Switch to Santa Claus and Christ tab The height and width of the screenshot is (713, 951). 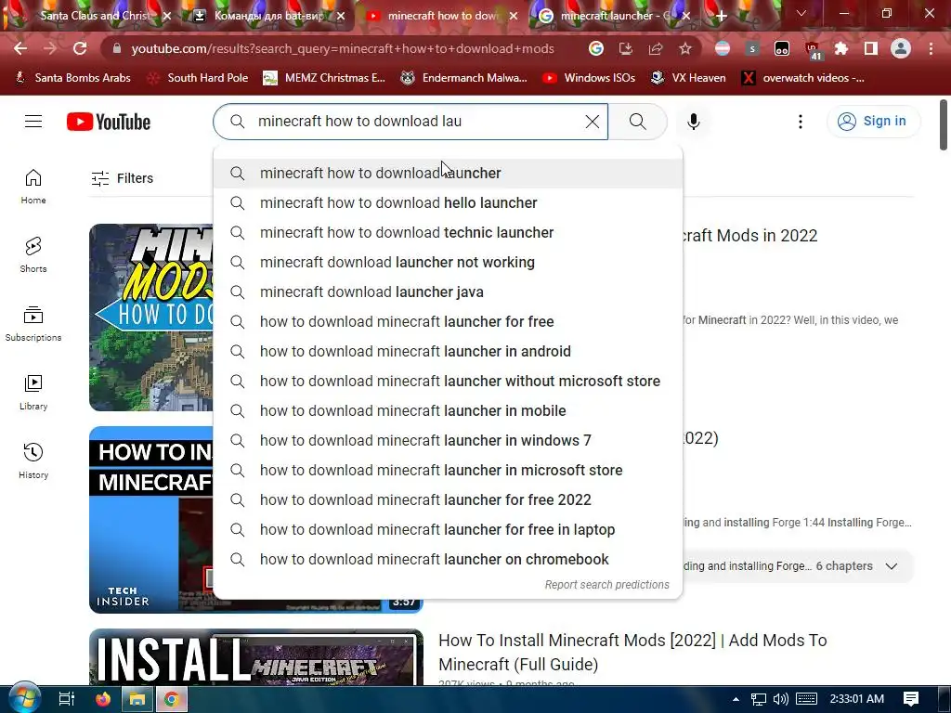pos(88,16)
